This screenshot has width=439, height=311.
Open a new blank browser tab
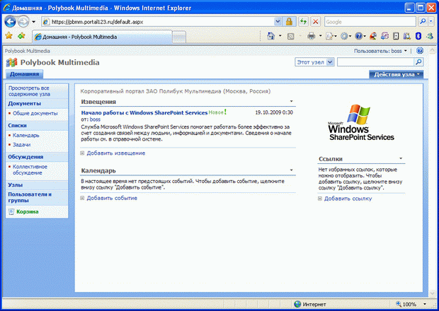click(179, 37)
